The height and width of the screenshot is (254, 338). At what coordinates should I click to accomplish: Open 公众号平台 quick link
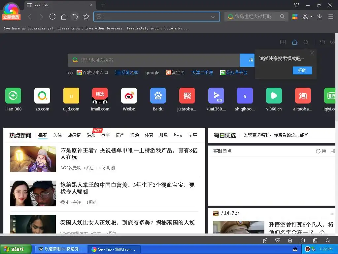(233, 72)
